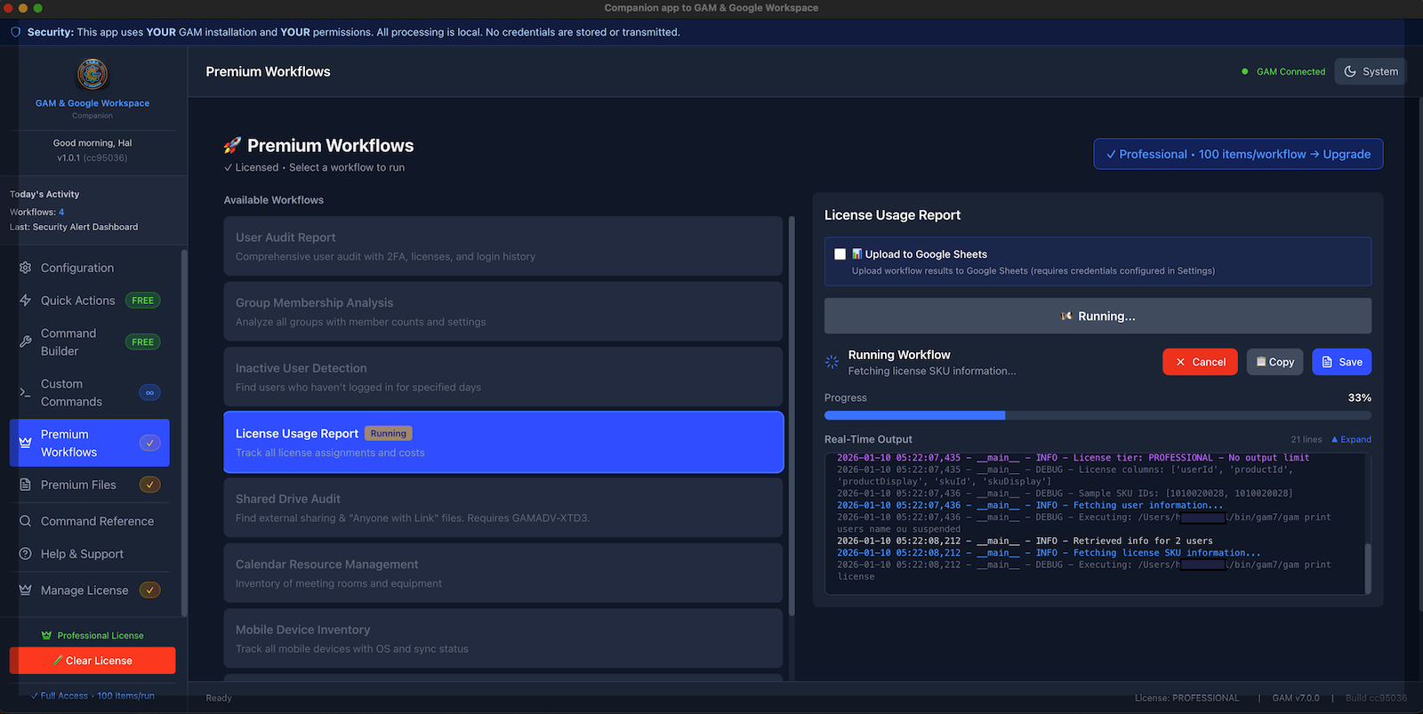Screen dimensions: 1423x714
Task: Click the Clear License button
Action: tap(92, 661)
